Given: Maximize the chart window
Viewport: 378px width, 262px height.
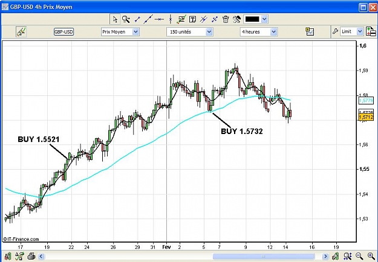Looking at the screenshot, I should (363, 7).
